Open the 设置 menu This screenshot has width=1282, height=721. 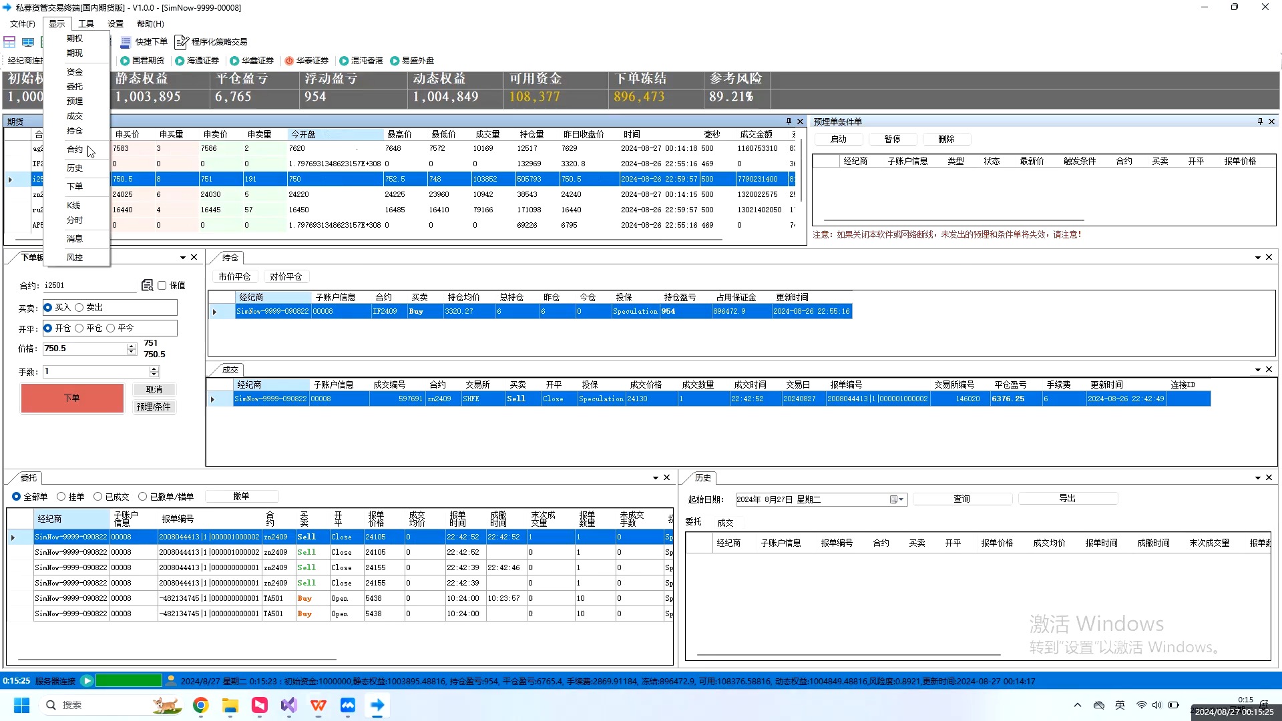pos(116,24)
